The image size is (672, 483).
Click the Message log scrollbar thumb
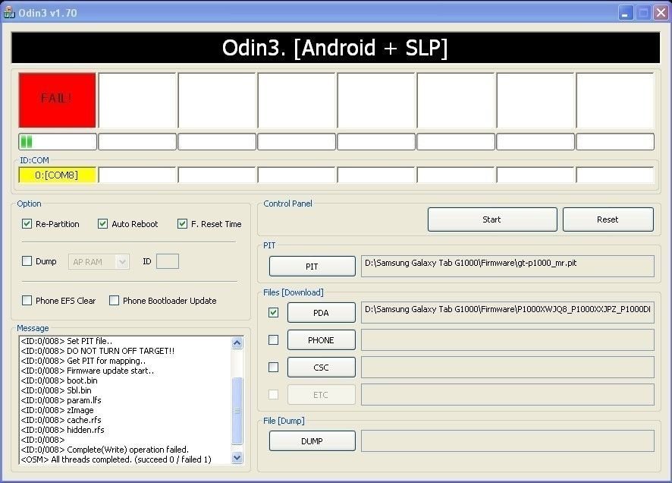237,411
